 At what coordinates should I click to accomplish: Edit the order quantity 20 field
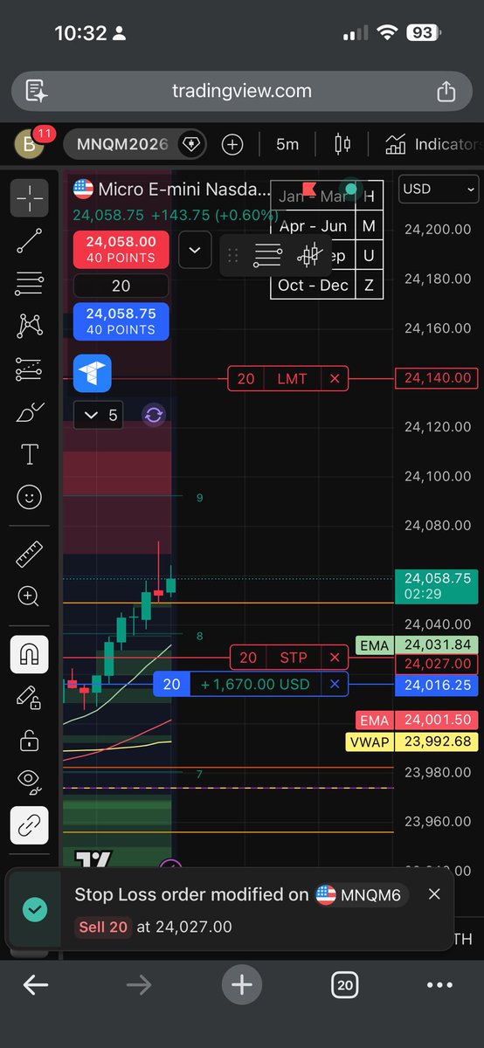[121, 286]
